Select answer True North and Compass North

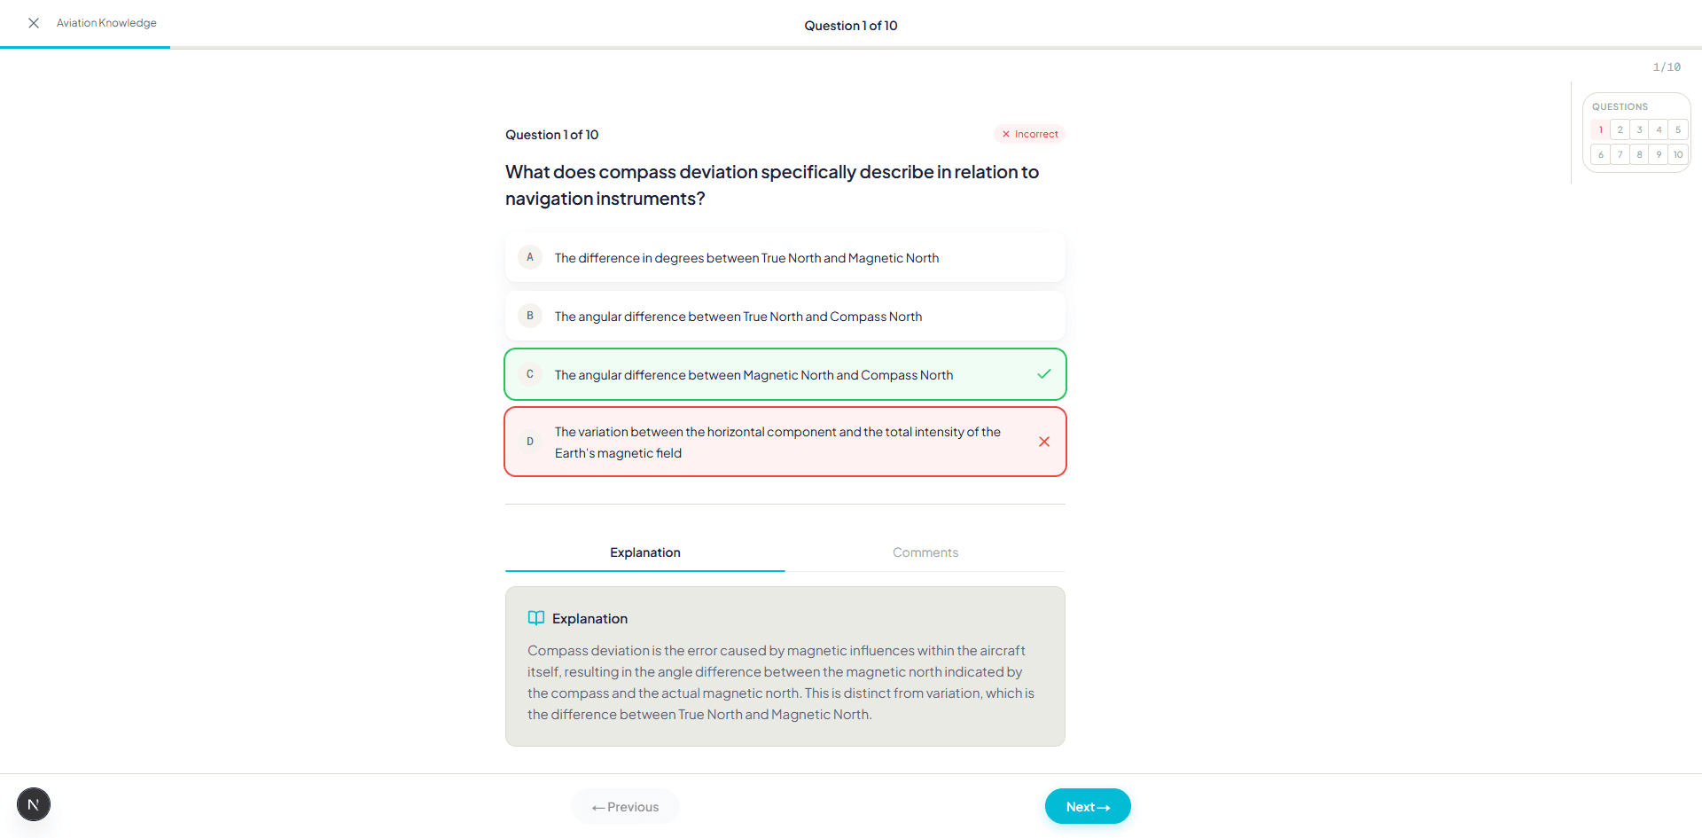(785, 316)
